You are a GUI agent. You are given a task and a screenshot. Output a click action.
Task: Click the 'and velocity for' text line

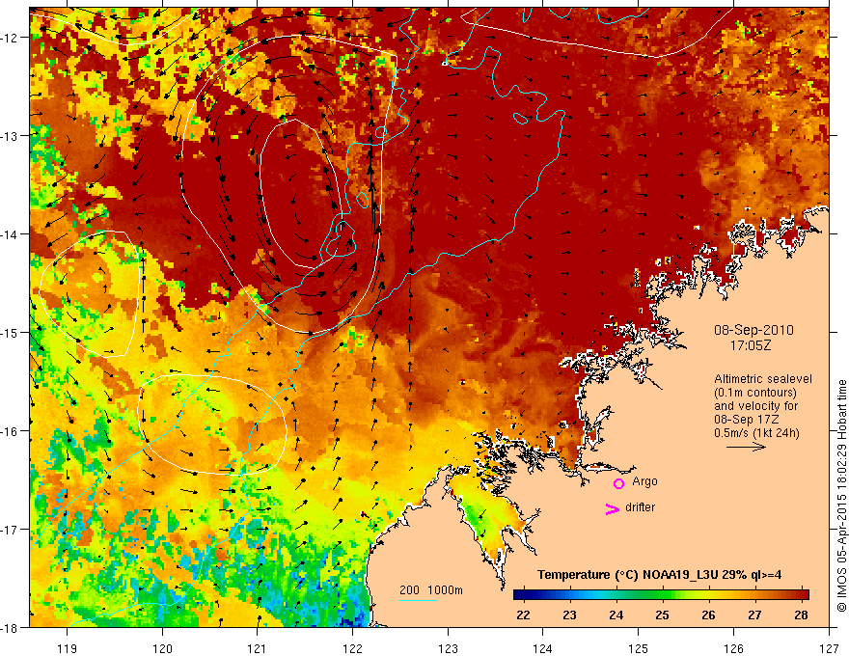[755, 406]
